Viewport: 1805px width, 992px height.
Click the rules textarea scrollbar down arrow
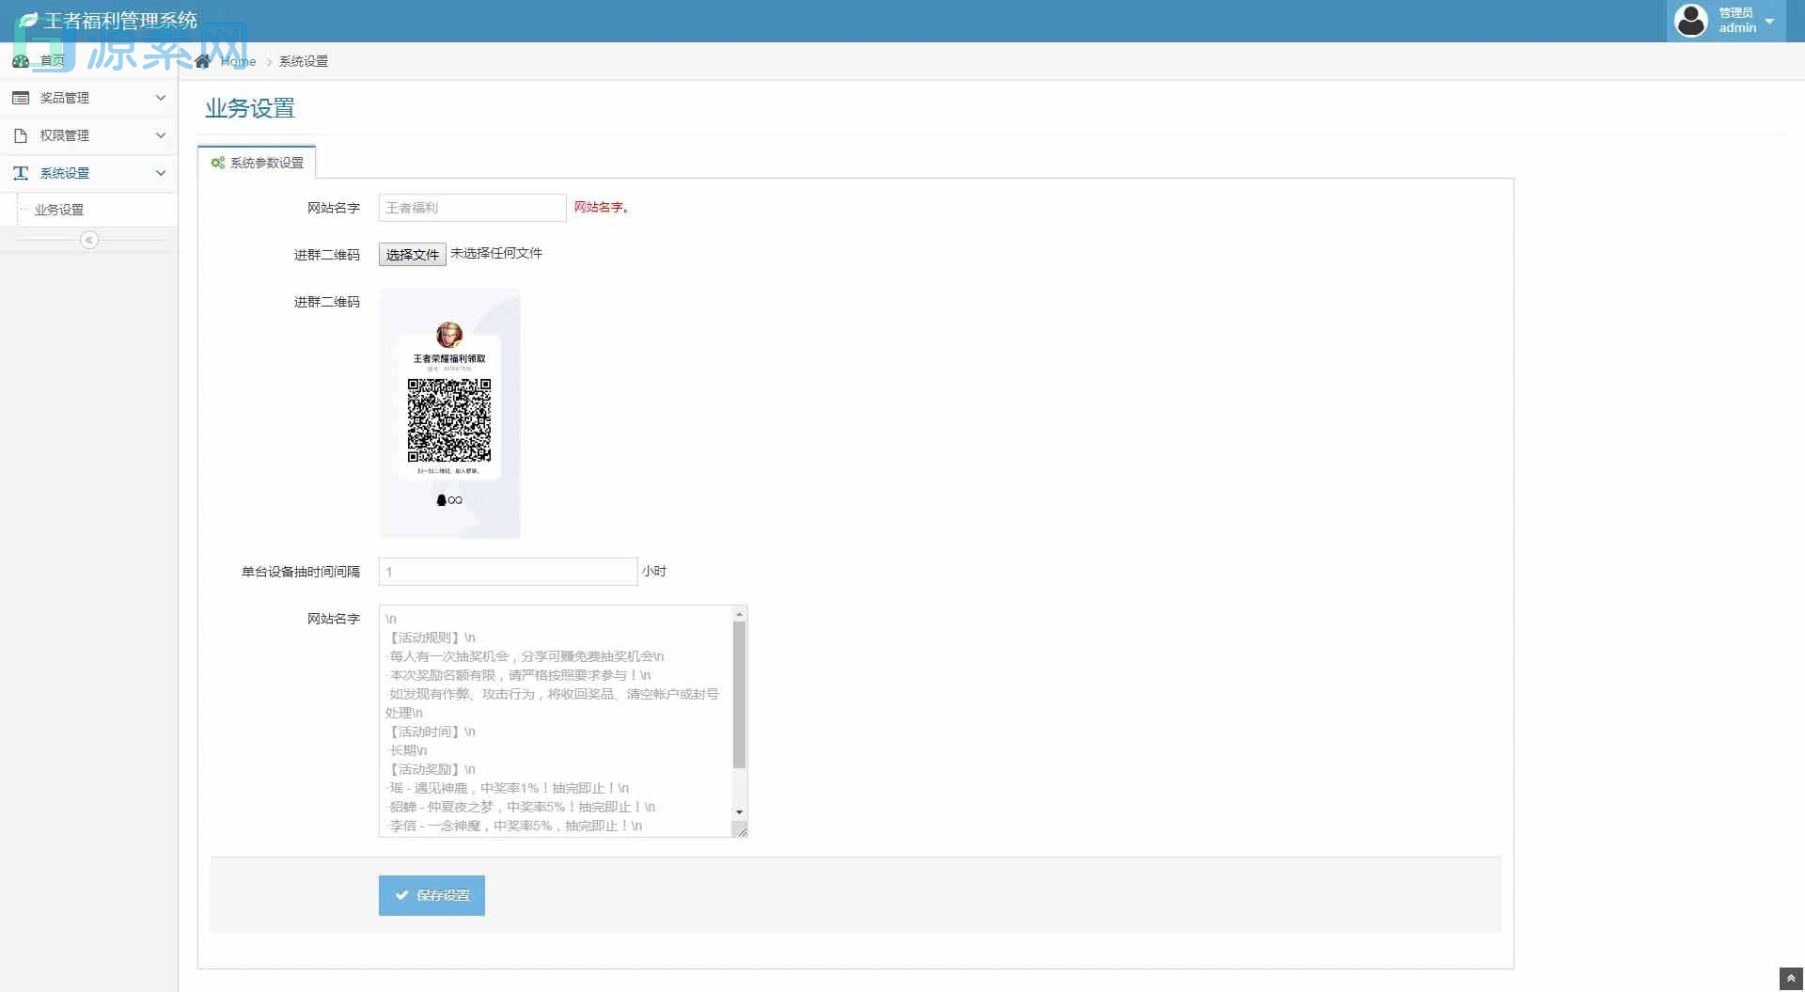740,811
